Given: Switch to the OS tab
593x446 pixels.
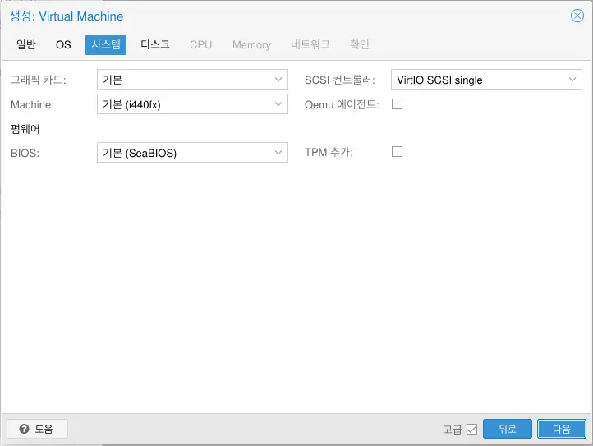Looking at the screenshot, I should tap(63, 44).
